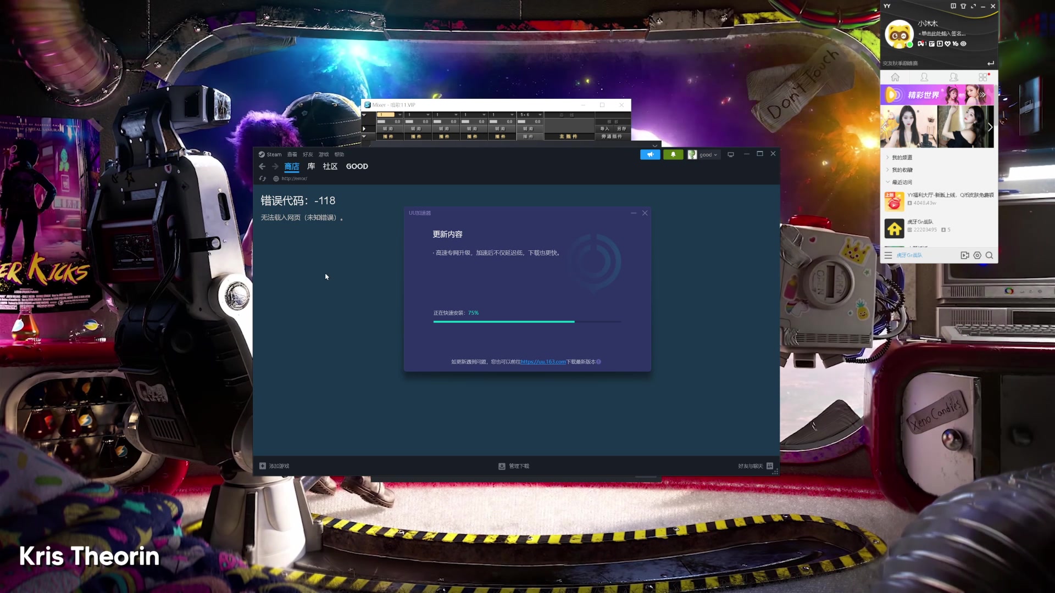Click first channel 插件 button in Mixer
The height and width of the screenshot is (593, 1055).
(388, 136)
